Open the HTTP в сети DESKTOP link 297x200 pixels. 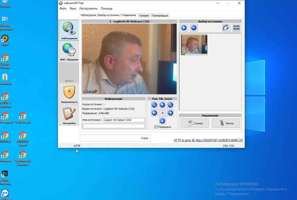tap(208, 140)
